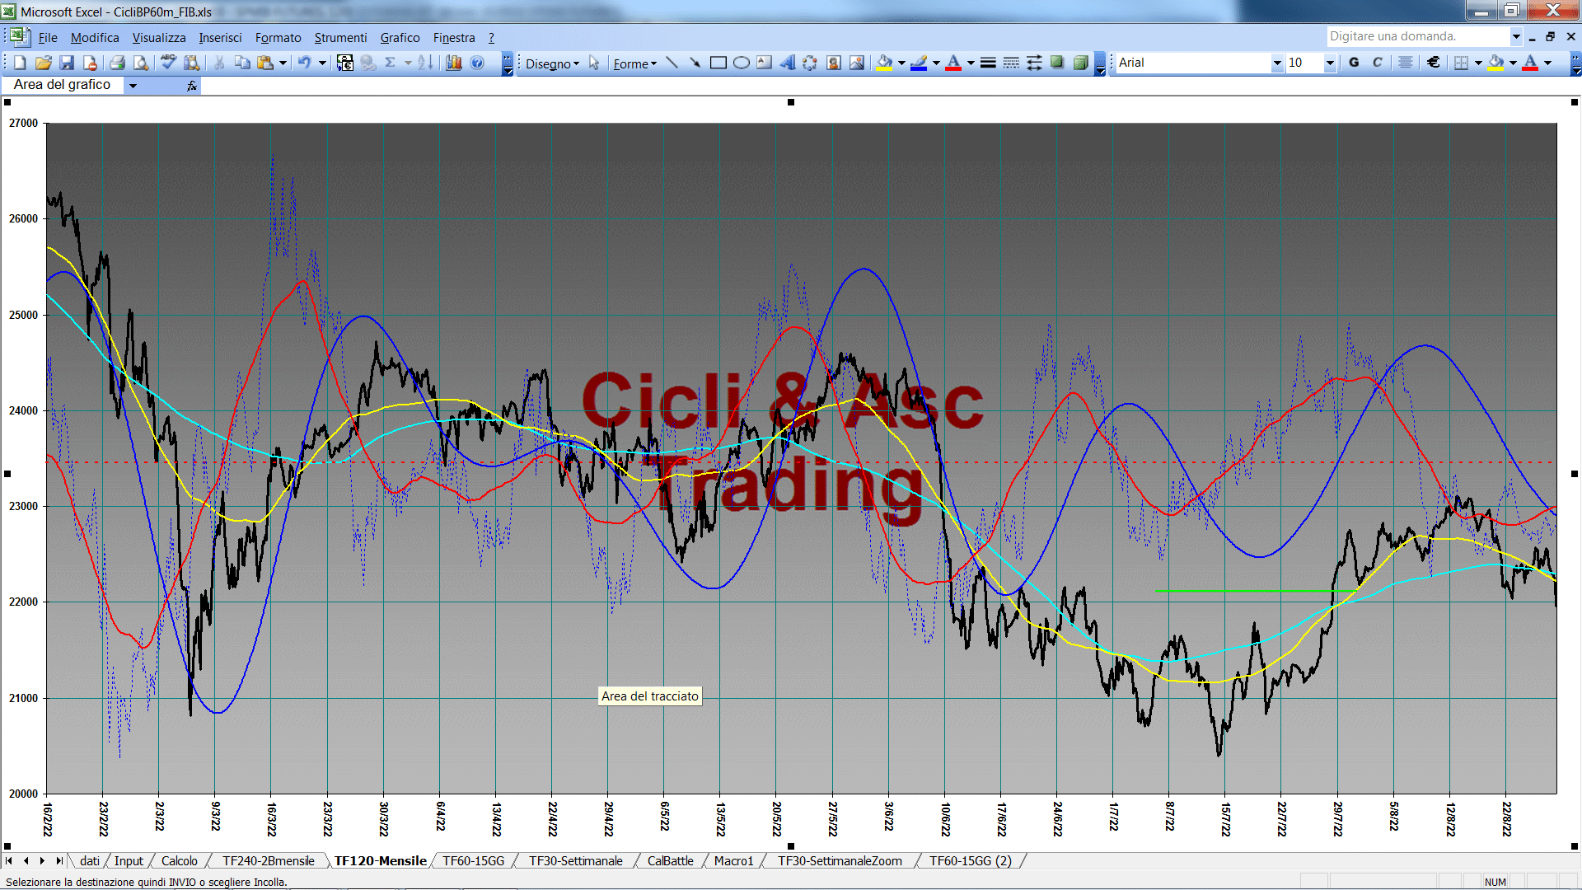The image size is (1582, 890).
Task: Select the drawing pointer arrow tool
Action: (594, 63)
